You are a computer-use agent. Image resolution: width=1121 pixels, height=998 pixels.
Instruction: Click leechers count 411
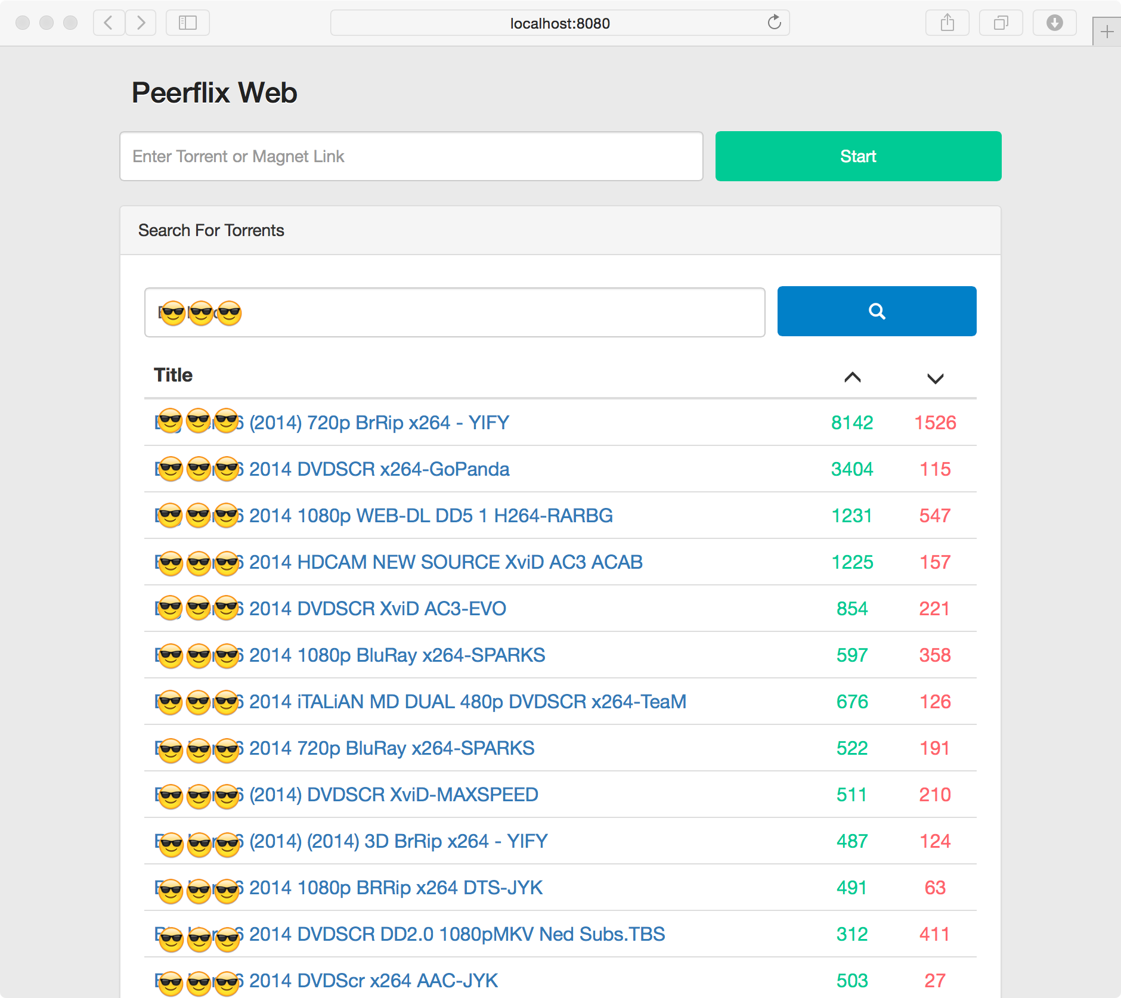click(x=934, y=934)
